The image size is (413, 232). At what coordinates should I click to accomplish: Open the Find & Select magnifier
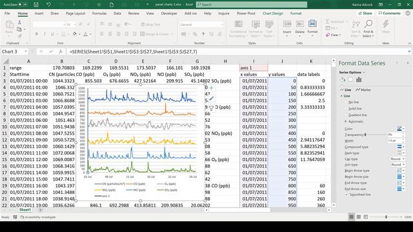tap(368, 28)
